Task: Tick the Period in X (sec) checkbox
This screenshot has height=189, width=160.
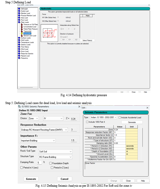Action: (22, 168)
